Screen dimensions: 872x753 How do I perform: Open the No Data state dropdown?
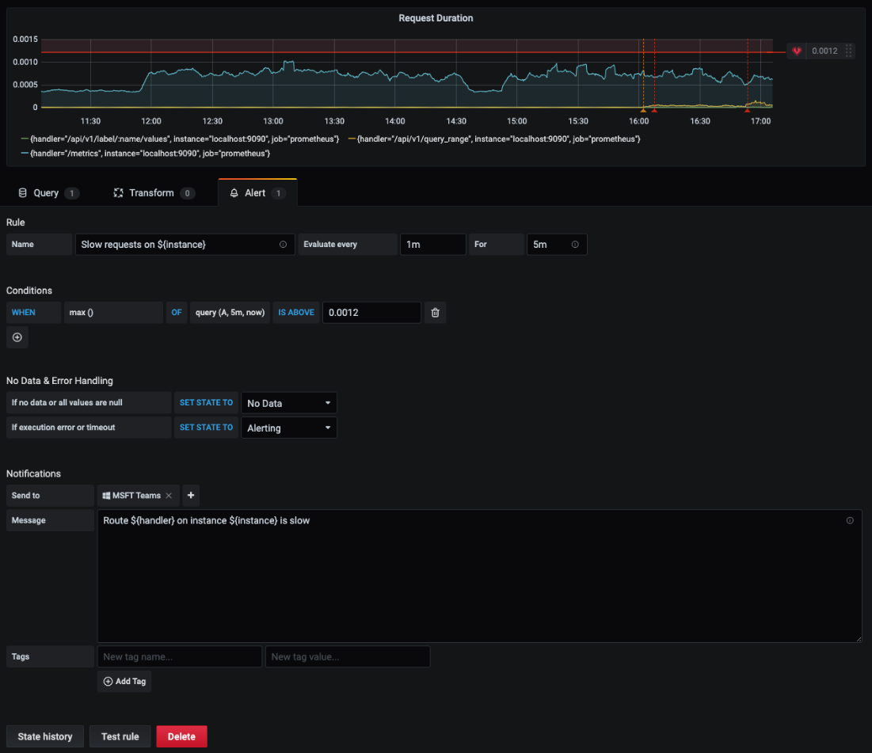[x=288, y=402]
